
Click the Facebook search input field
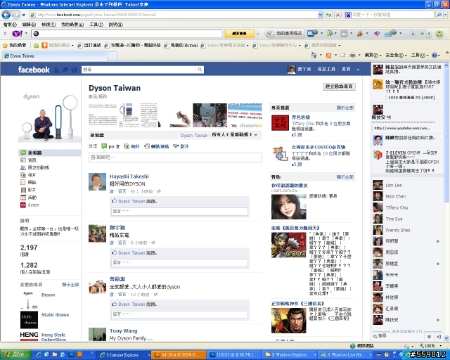point(139,70)
